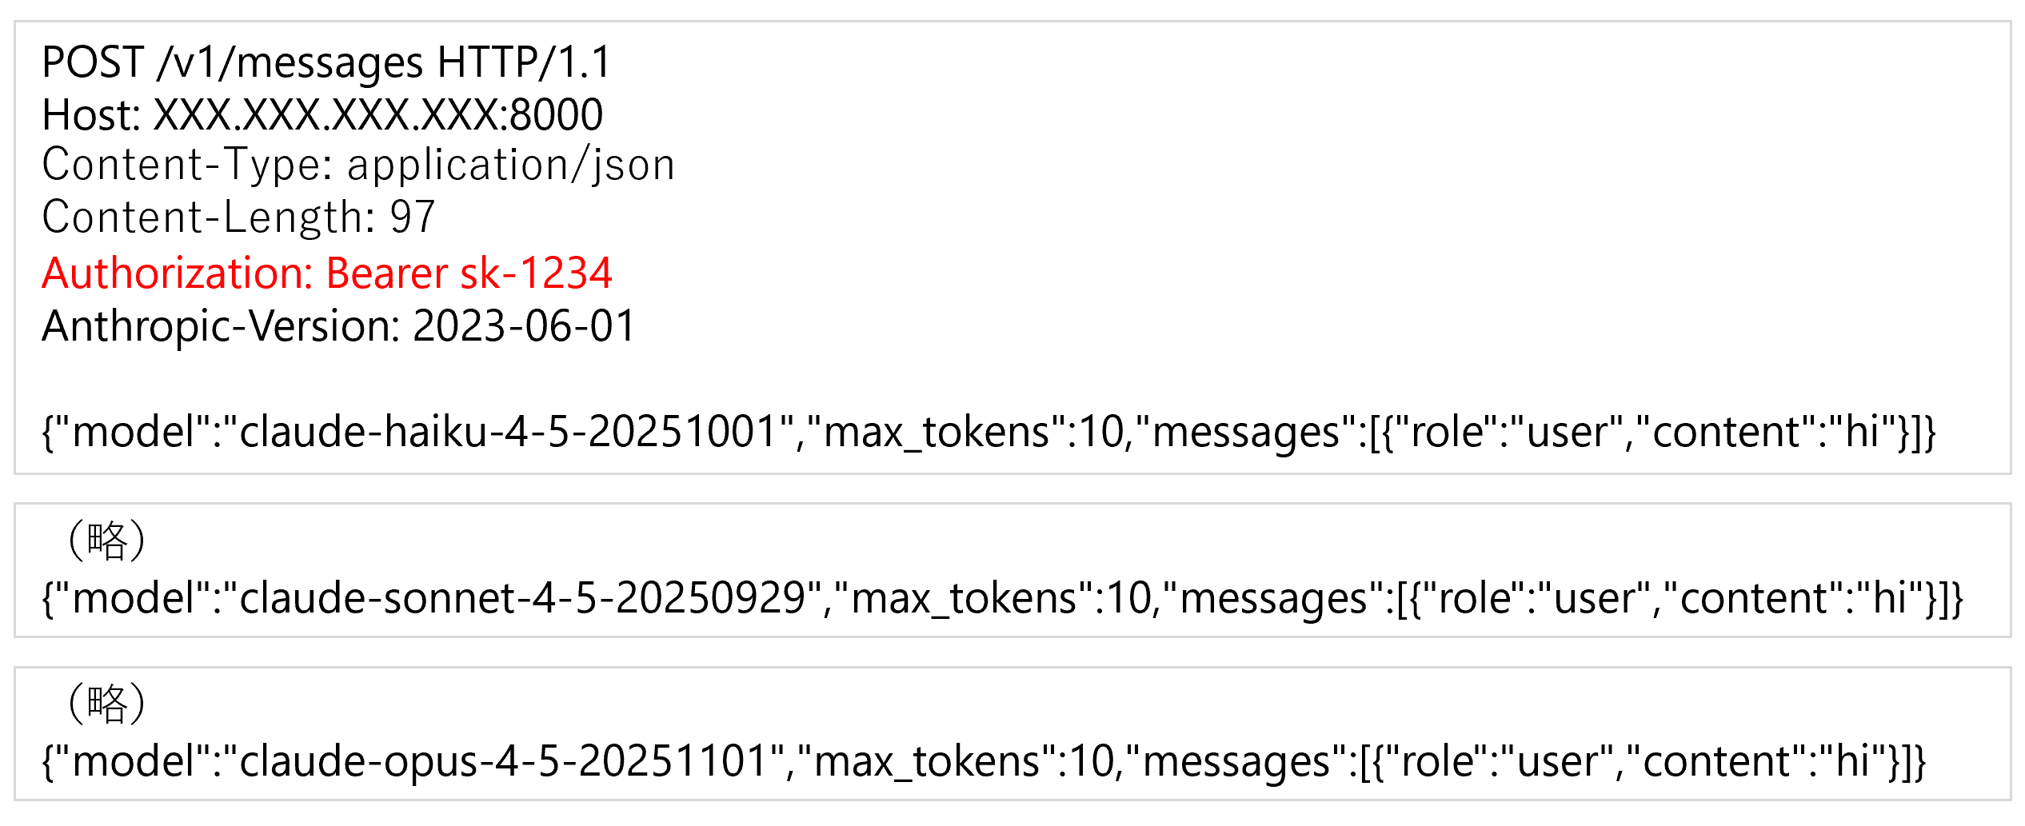Click the red Authorization Bearer header

tap(327, 273)
